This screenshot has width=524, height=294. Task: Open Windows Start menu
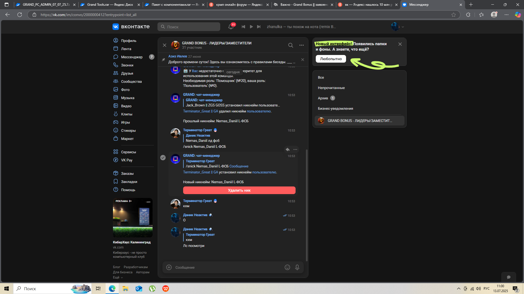tap(7, 289)
